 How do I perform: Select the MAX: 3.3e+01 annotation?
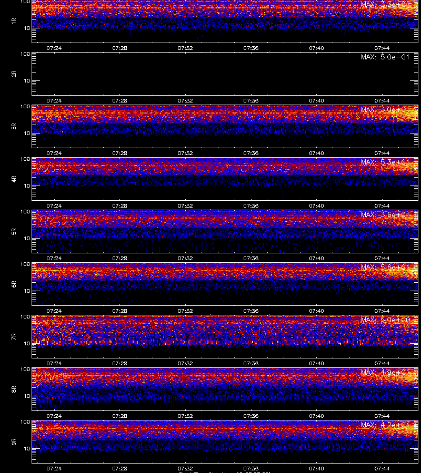pos(385,4)
